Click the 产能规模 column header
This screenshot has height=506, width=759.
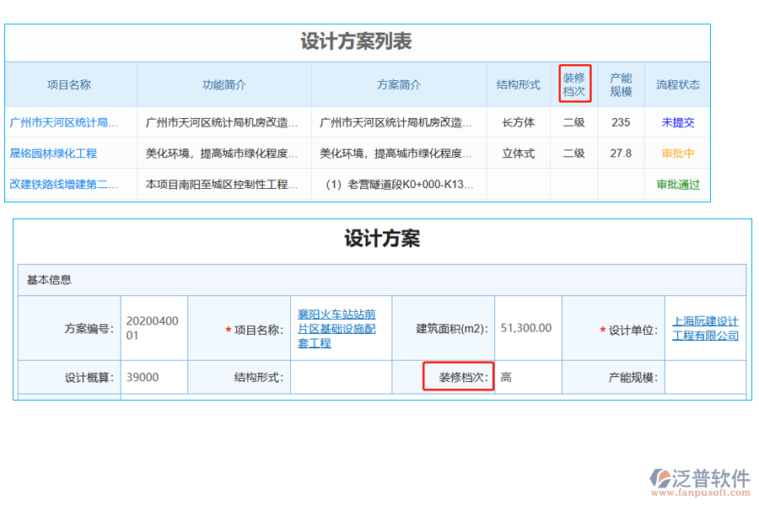coord(621,83)
